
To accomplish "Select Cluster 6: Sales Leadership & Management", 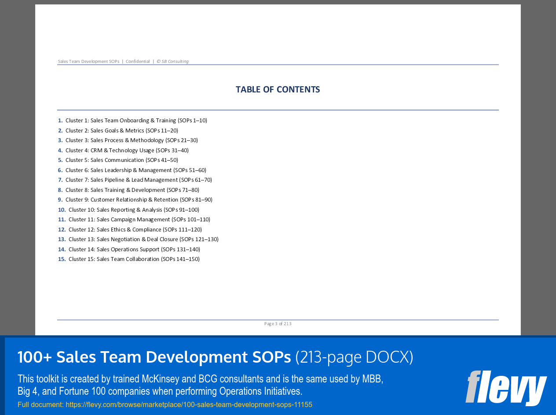I will click(x=136, y=170).
